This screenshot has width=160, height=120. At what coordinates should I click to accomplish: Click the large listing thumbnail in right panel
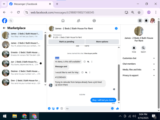coord(139,31)
